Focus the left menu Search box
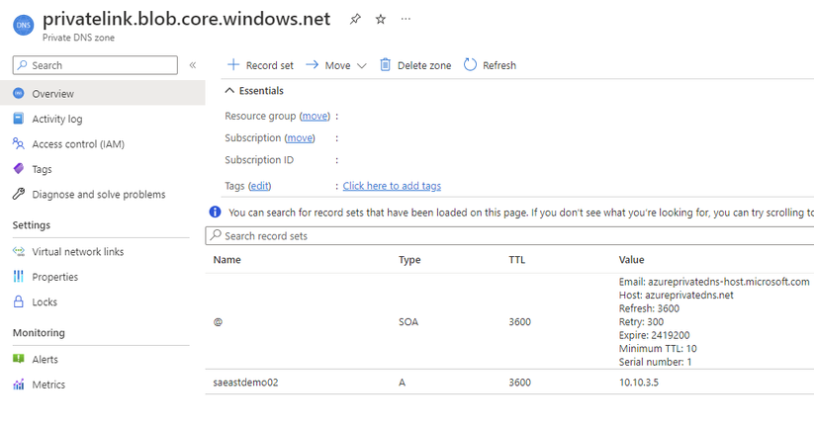This screenshot has width=814, height=429. click(95, 65)
